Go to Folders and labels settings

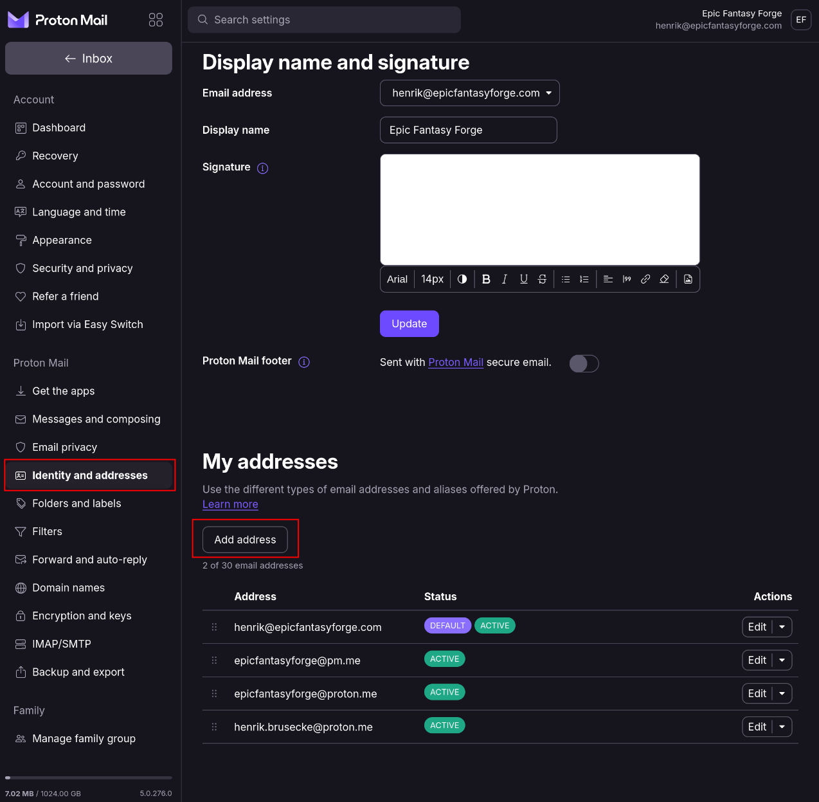pos(76,504)
